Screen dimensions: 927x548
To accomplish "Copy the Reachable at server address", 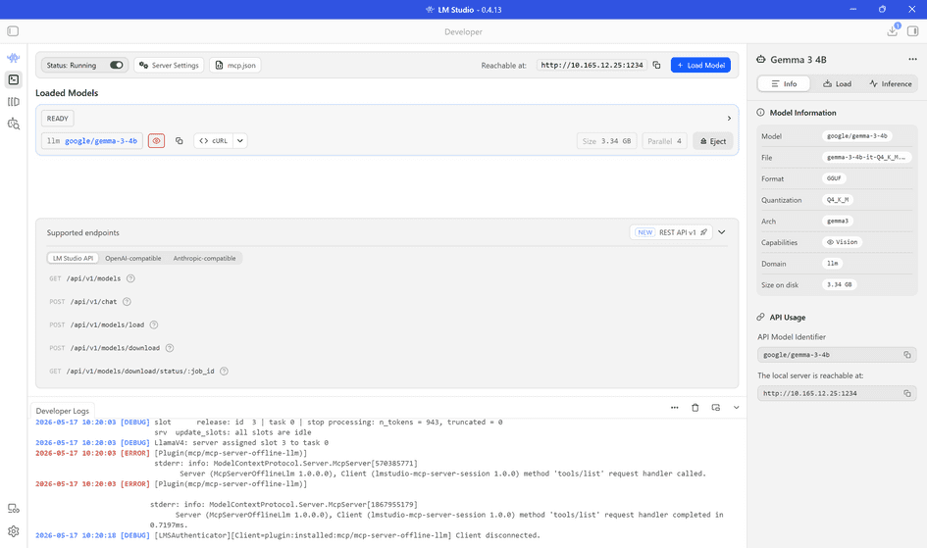I will (x=656, y=65).
